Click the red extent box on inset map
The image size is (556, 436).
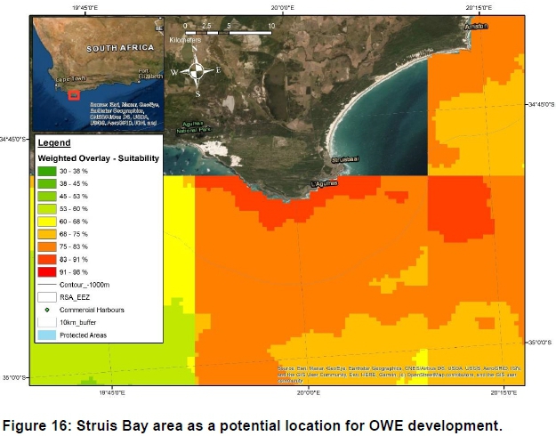tap(75, 94)
